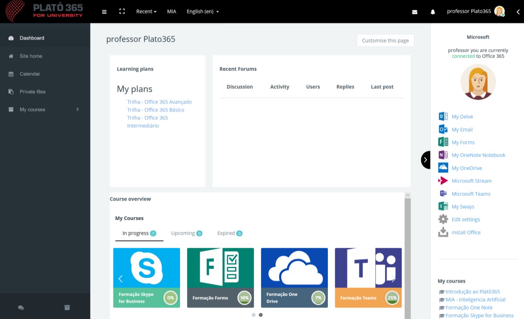Click the Customise this page button

(385, 40)
